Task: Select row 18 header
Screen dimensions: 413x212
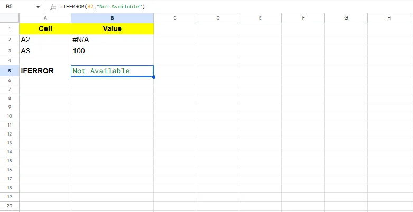Action: coord(10,188)
